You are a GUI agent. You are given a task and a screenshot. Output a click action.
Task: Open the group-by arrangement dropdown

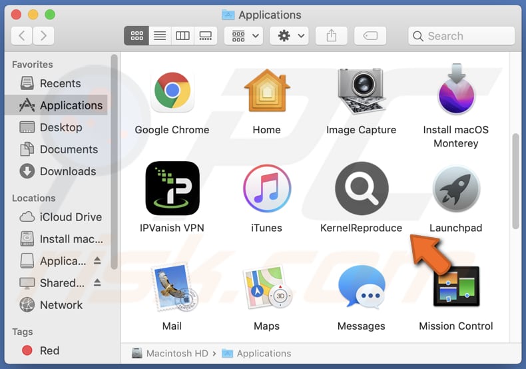tap(244, 35)
